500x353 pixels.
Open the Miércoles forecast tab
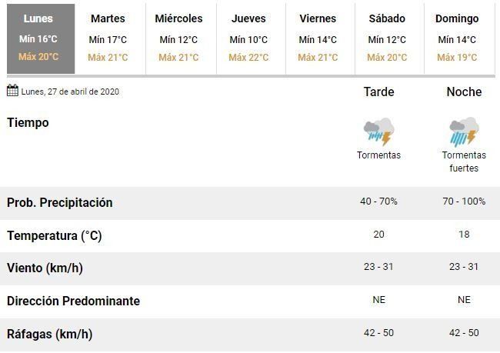click(178, 38)
